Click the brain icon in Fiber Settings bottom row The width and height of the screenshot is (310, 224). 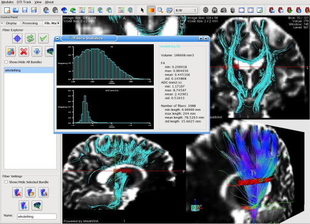[x=37, y=205]
